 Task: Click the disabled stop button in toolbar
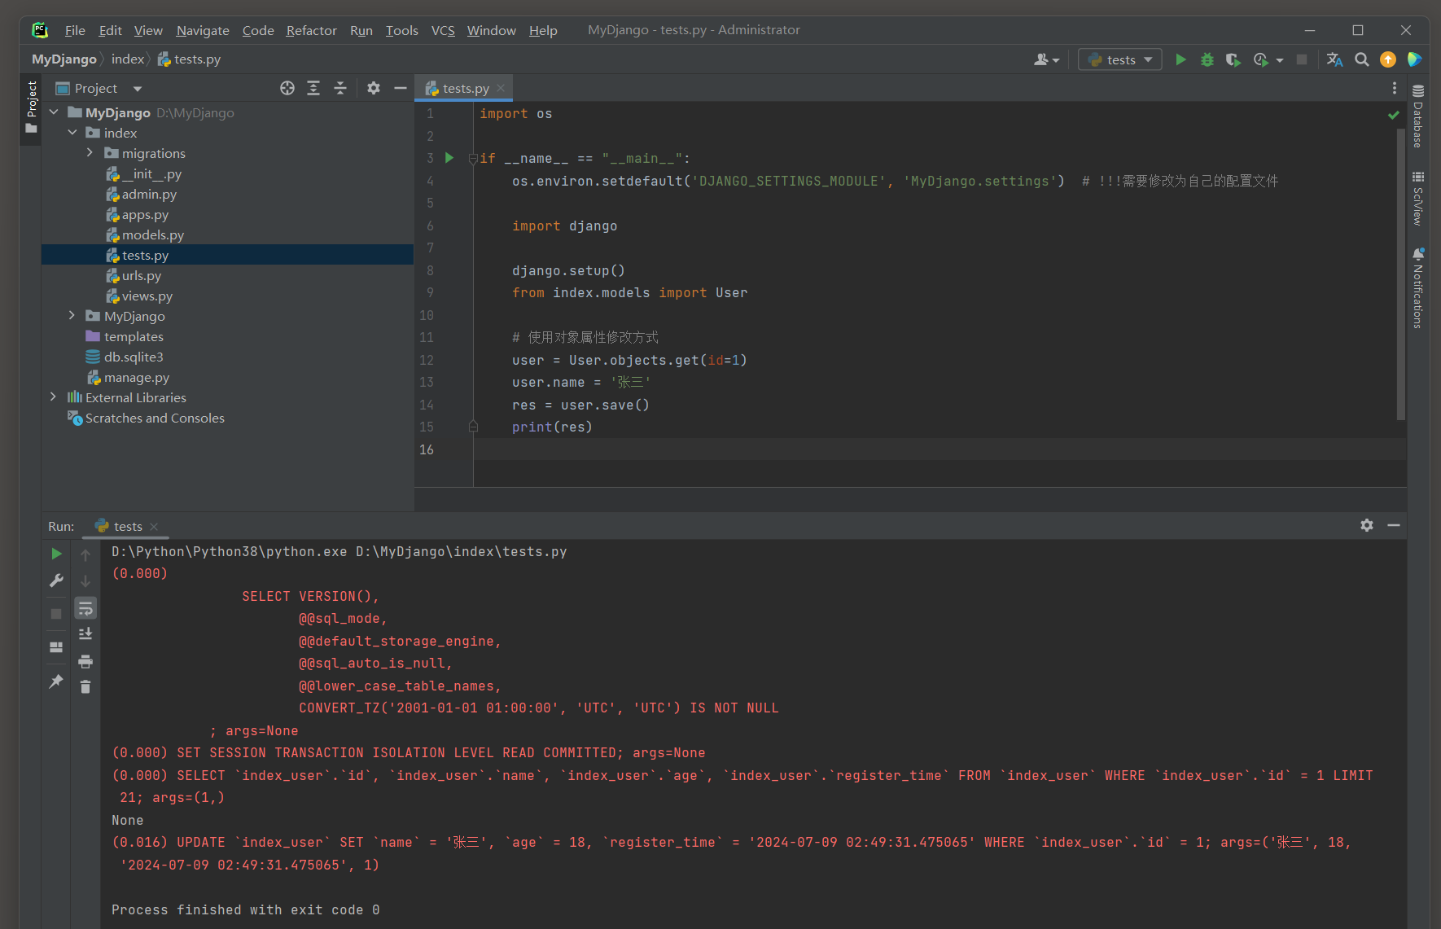click(1302, 59)
